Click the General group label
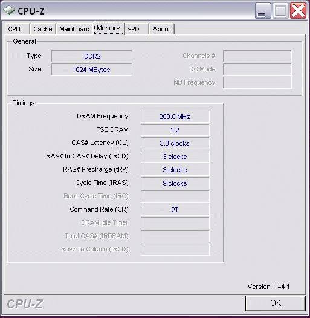Image resolution: width=310 pixels, height=318 pixels. click(x=24, y=41)
